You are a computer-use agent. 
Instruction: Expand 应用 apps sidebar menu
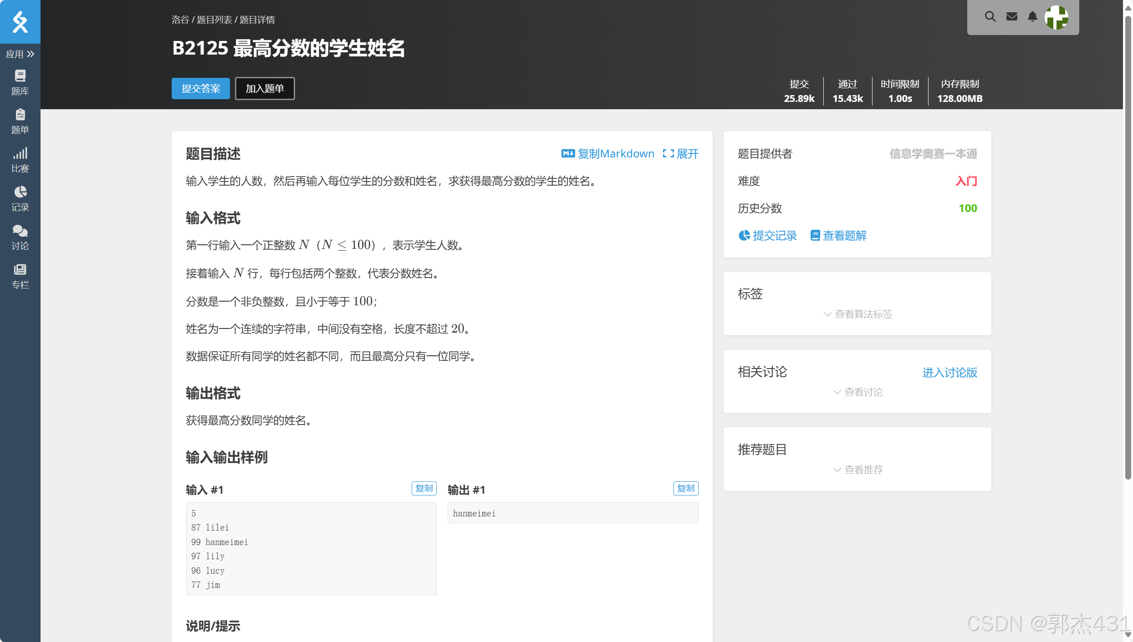coord(20,54)
